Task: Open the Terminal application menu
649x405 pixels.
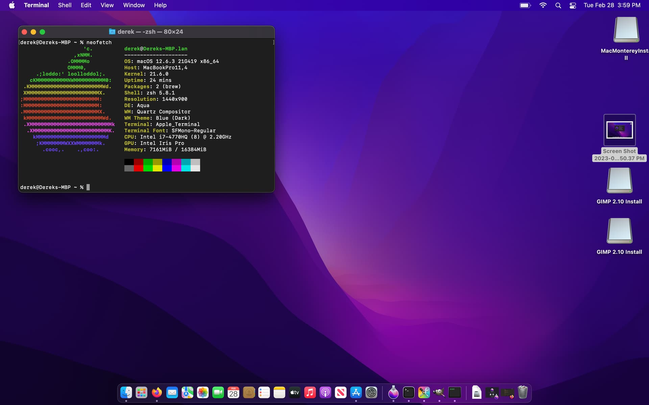Action: click(x=36, y=5)
